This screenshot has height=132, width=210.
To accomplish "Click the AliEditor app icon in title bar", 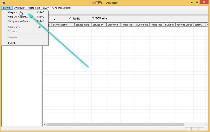I will [3, 3].
